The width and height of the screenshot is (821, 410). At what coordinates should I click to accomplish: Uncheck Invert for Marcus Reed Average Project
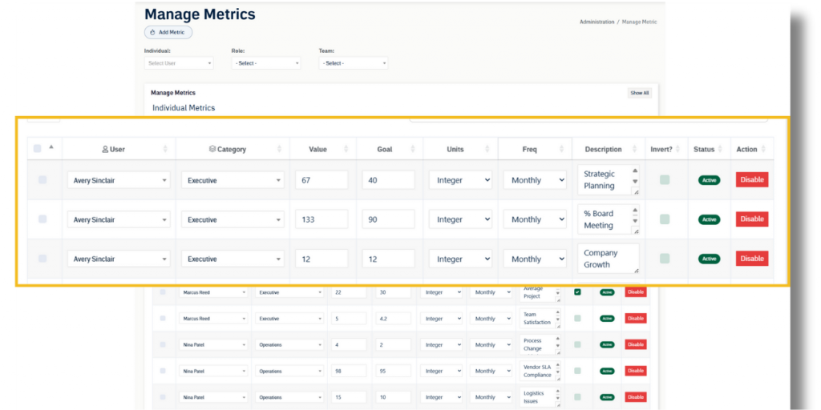coord(577,292)
